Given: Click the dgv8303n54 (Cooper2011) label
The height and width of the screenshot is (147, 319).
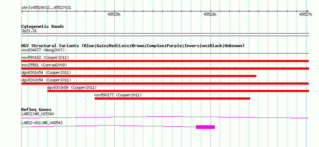Looking at the screenshot, I should point(72,87).
